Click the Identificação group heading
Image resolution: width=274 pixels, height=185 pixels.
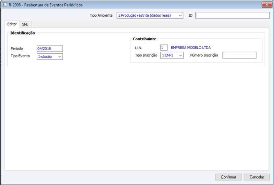click(23, 33)
